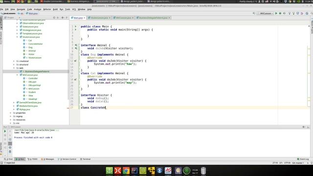Collapse the MVCLesson.java tree node
Image resolution: width=313 pixels, height=176 pixels.
pos(17,75)
